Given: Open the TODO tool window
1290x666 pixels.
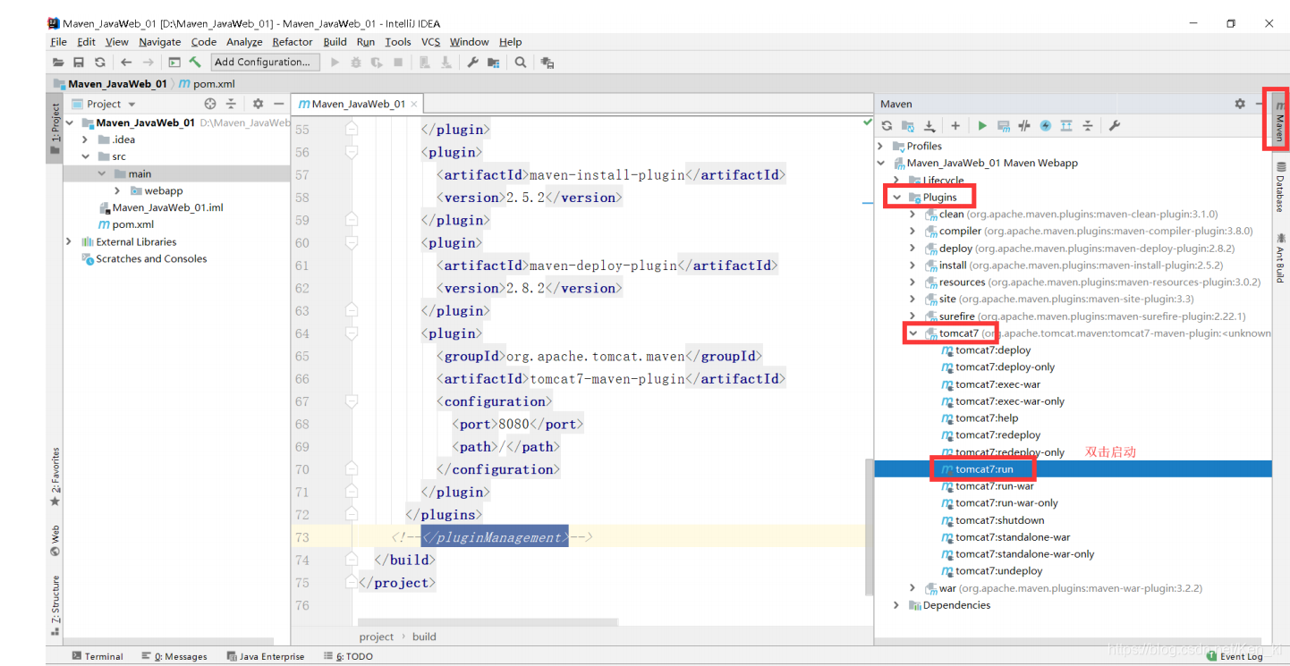Looking at the screenshot, I should (x=348, y=656).
